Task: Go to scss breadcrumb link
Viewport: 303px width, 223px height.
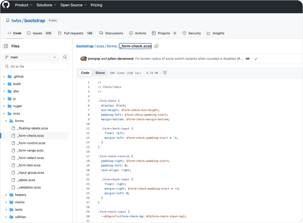Action: click(100, 46)
